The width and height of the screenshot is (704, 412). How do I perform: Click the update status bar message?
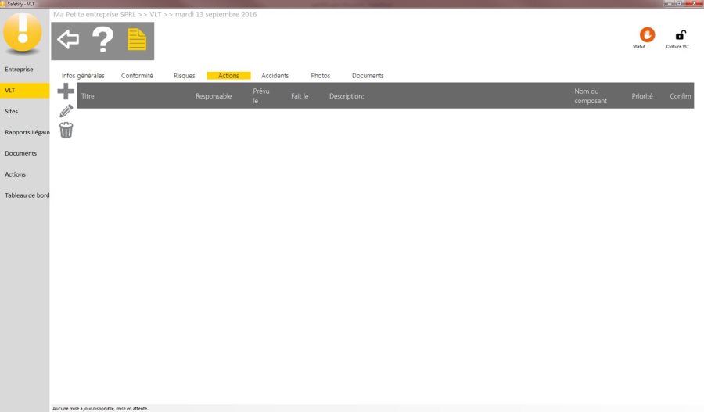(100, 408)
